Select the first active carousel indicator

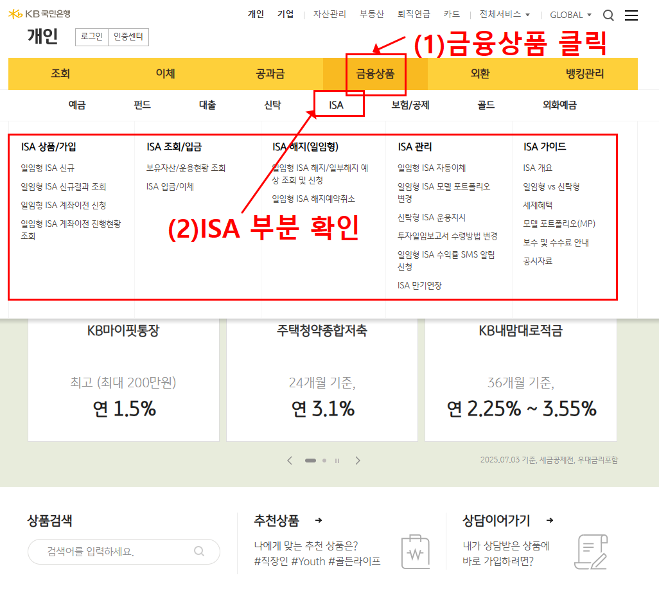pyautogui.click(x=311, y=461)
